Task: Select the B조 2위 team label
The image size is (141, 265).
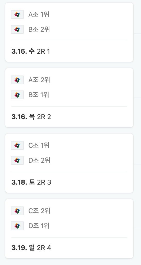Action: coord(39,29)
